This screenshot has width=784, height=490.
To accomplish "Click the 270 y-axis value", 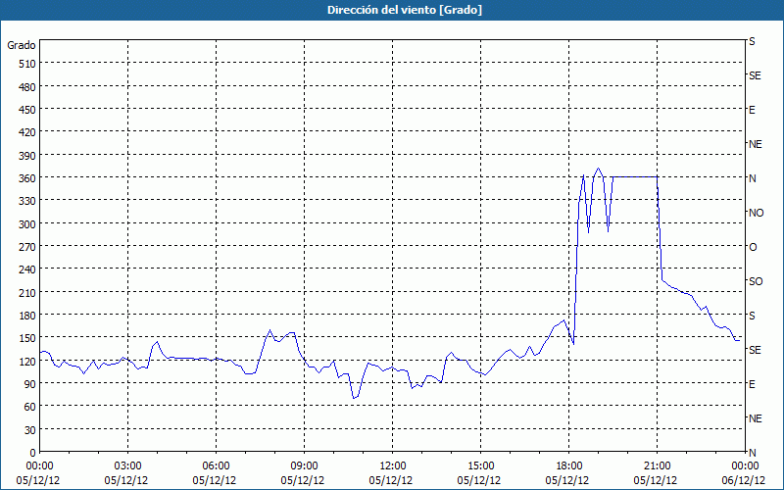I will tap(27, 247).
